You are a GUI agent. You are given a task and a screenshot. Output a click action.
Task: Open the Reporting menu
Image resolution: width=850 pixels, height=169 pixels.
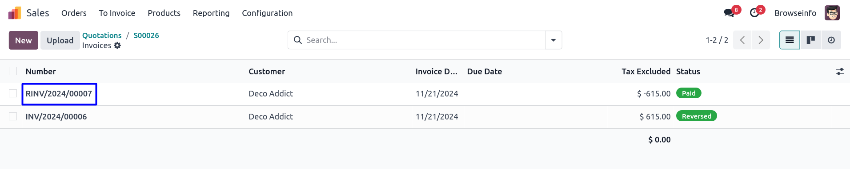tap(211, 13)
